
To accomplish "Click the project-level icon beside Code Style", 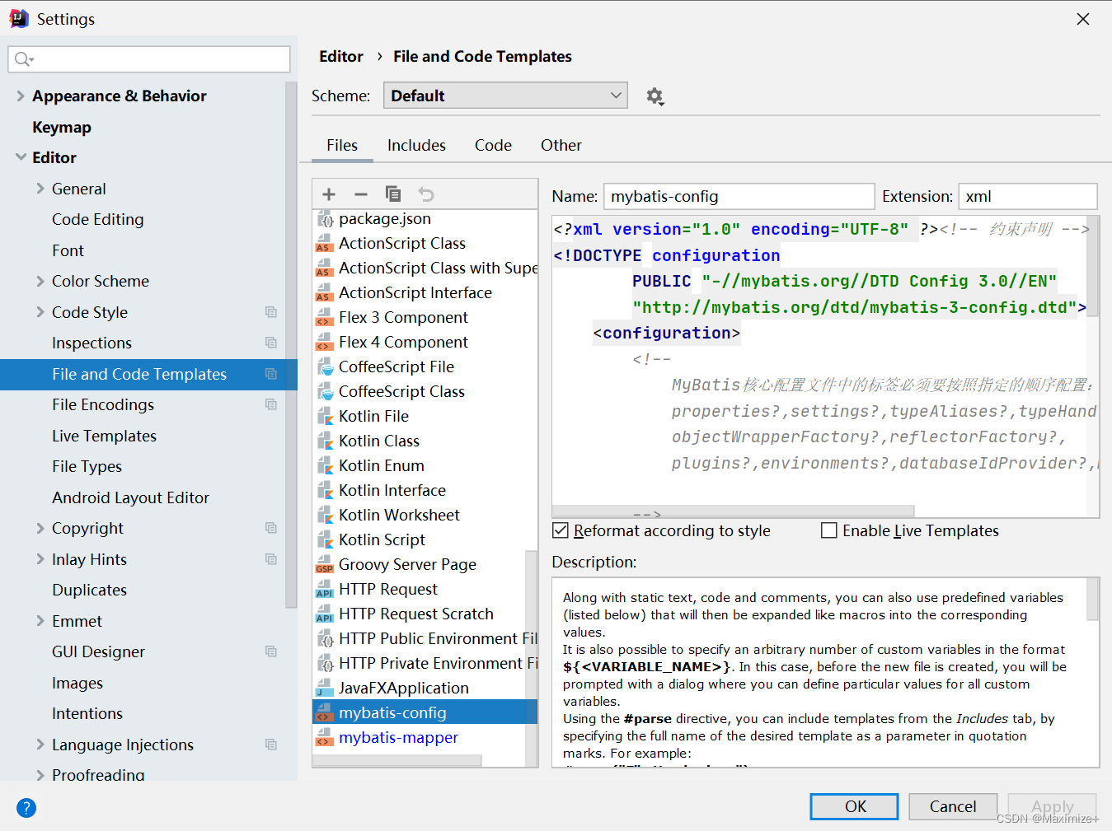I will (270, 312).
